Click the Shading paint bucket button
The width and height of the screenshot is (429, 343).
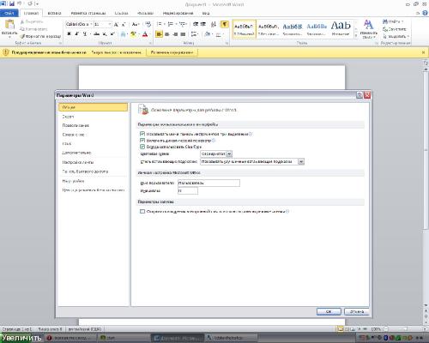(208, 34)
